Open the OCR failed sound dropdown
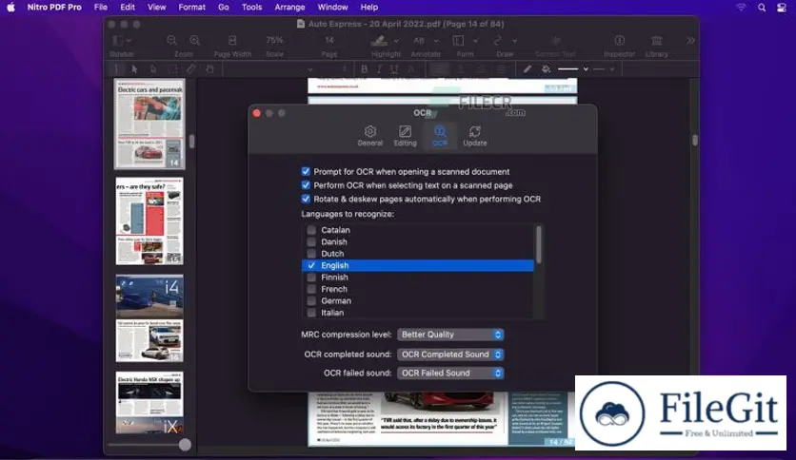 [450, 374]
